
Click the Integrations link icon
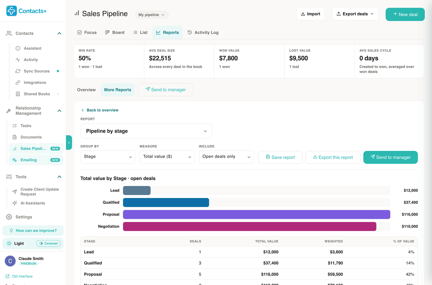click(x=18, y=82)
